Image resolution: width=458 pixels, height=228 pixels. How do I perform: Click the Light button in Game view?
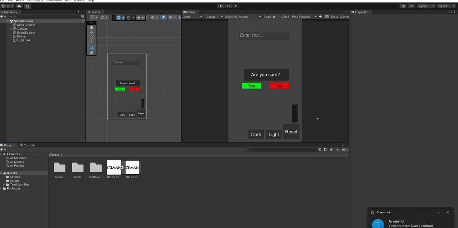click(274, 135)
